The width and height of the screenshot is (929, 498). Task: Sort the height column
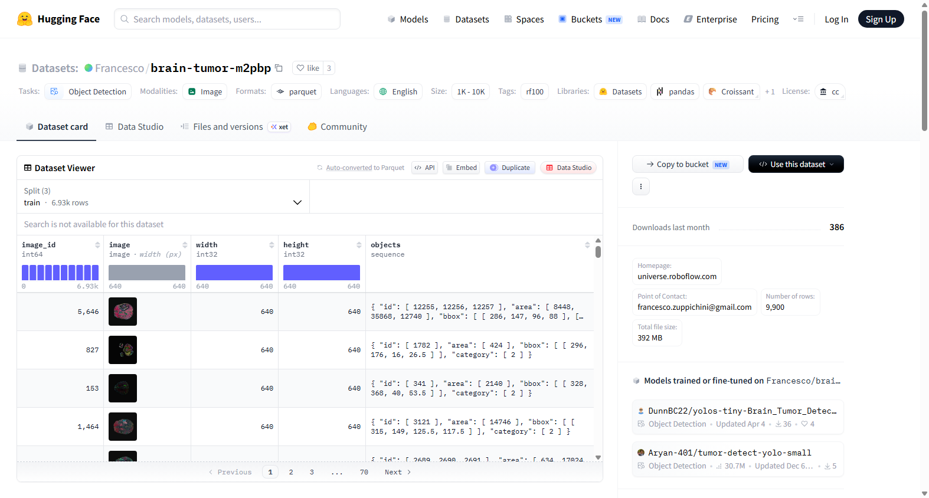point(359,245)
